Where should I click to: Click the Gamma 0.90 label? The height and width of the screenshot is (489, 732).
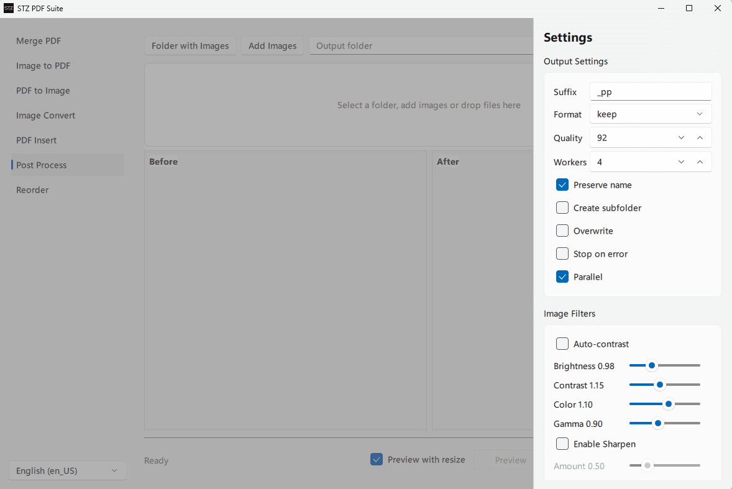point(578,424)
